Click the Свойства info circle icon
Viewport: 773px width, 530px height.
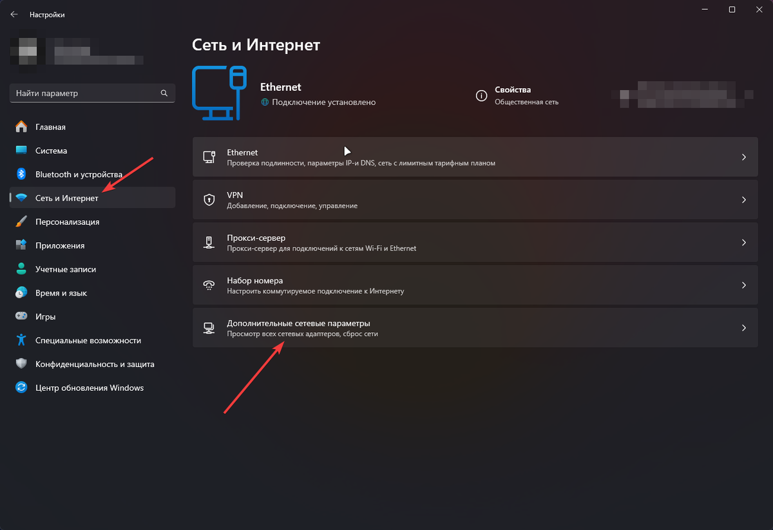click(481, 95)
